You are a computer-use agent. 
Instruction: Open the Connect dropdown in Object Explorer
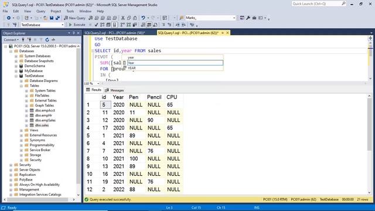[11, 40]
